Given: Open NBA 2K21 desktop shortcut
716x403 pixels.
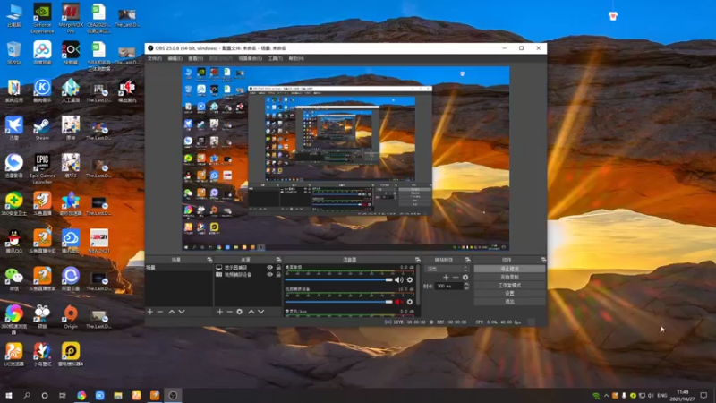Looking at the screenshot, I should click(98, 241).
